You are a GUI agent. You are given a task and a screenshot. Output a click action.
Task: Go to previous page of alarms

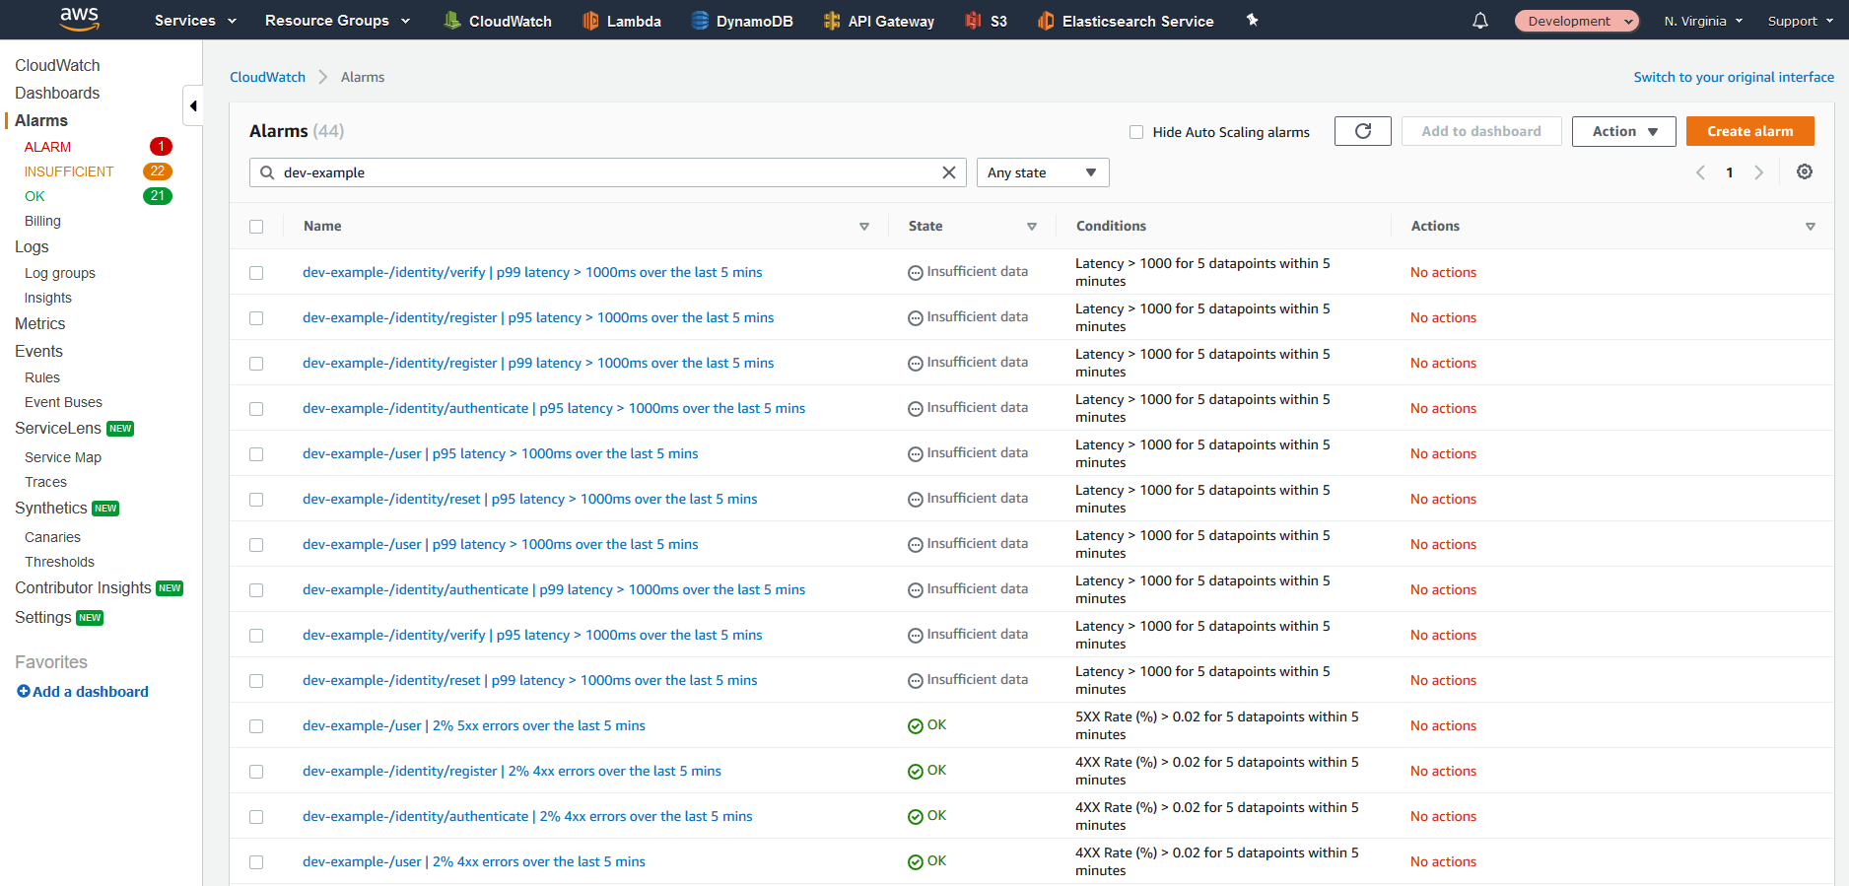tap(1700, 172)
